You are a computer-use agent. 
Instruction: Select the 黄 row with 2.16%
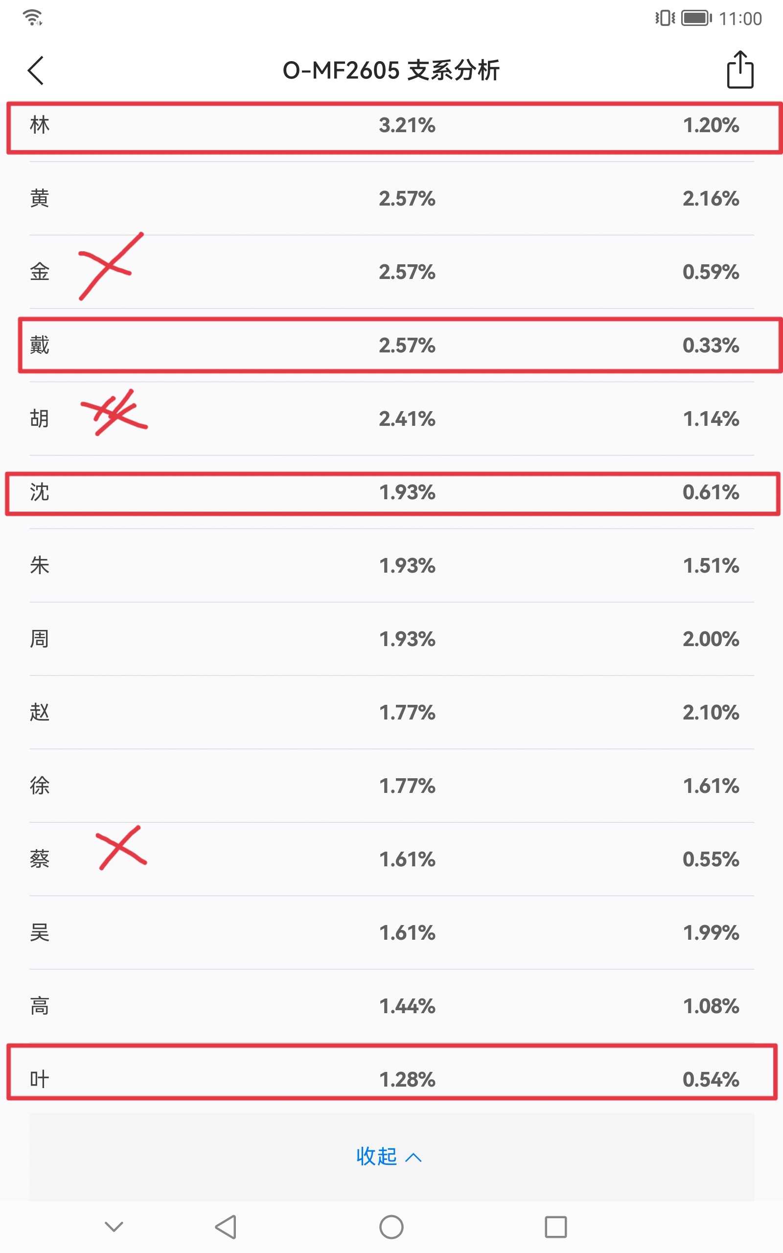point(391,198)
